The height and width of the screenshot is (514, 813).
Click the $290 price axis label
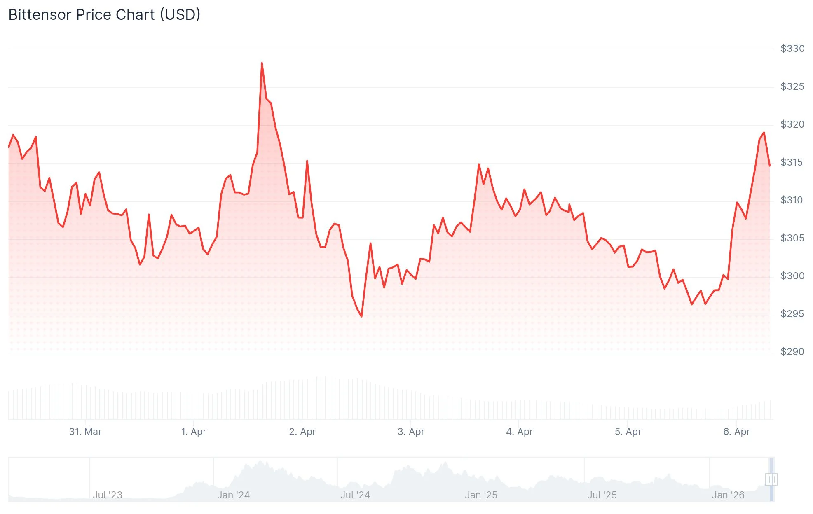pyautogui.click(x=792, y=352)
